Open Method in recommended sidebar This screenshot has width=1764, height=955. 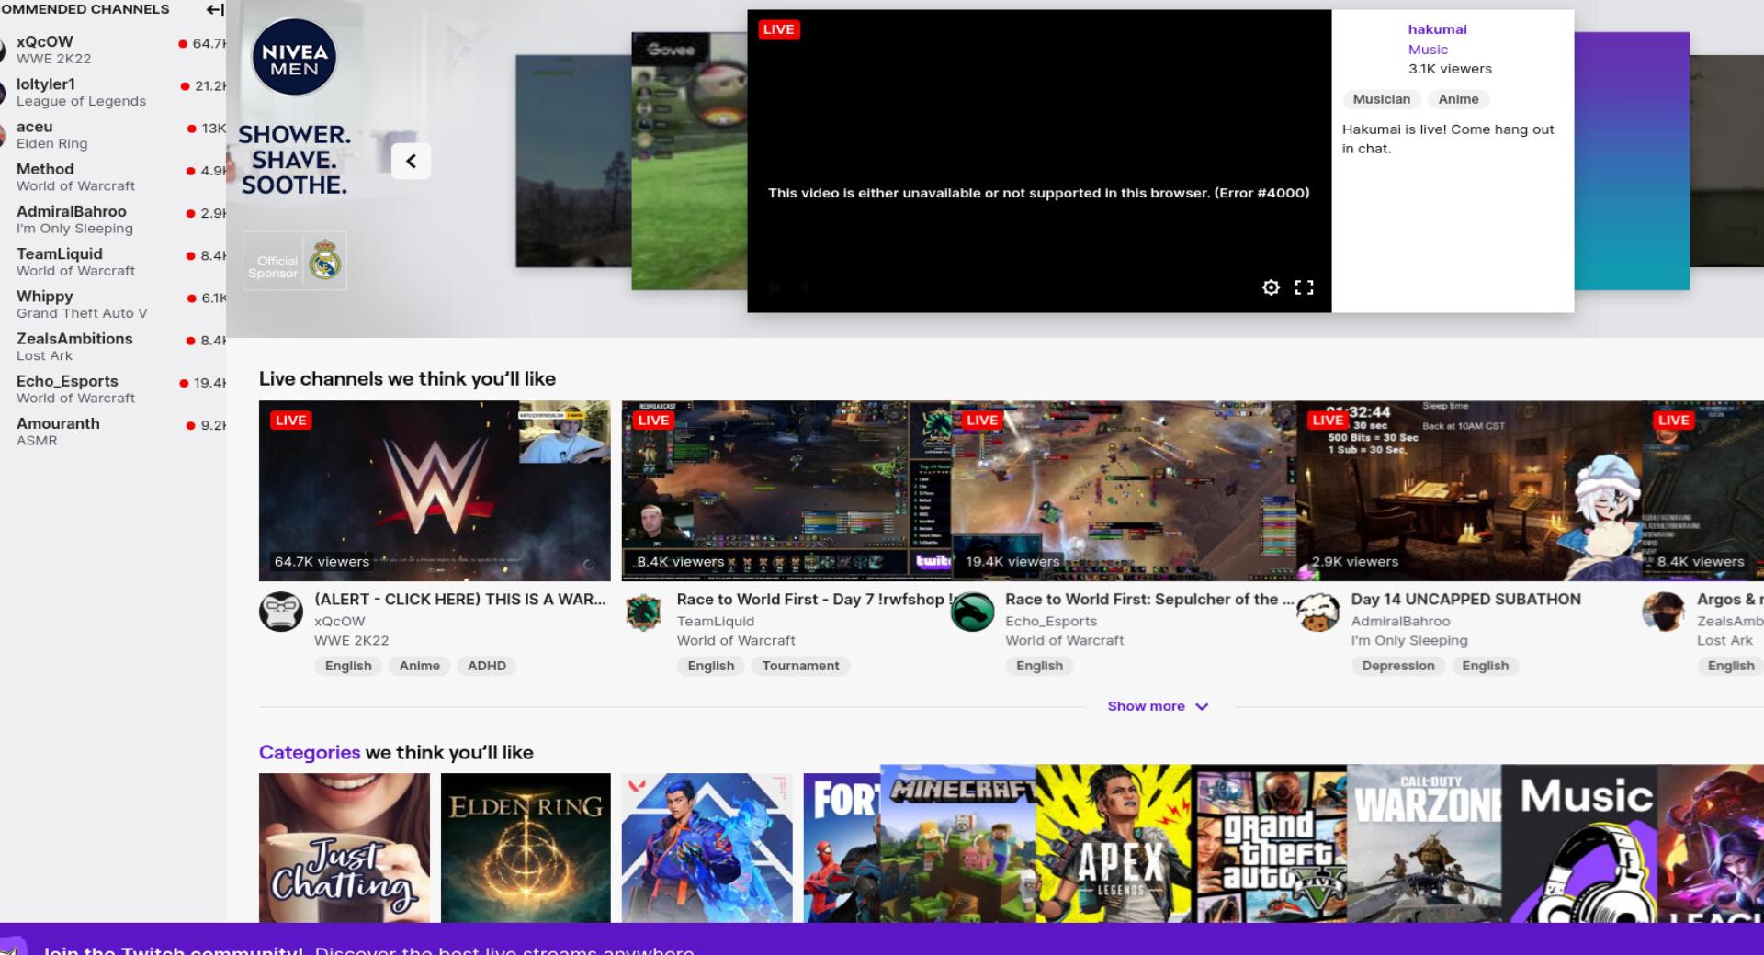pos(113,177)
